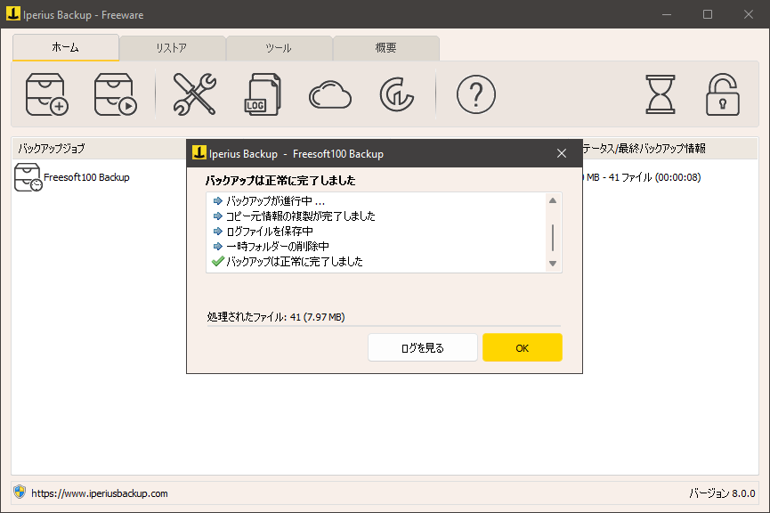Open the wrench and screwdriver settings icon
This screenshot has height=513, width=770.
[194, 94]
